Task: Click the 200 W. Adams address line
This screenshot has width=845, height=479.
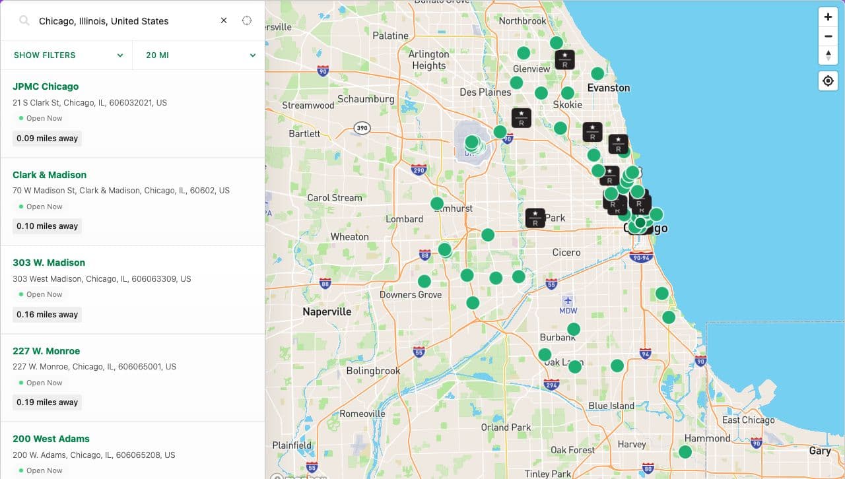Action: pyautogui.click(x=94, y=455)
